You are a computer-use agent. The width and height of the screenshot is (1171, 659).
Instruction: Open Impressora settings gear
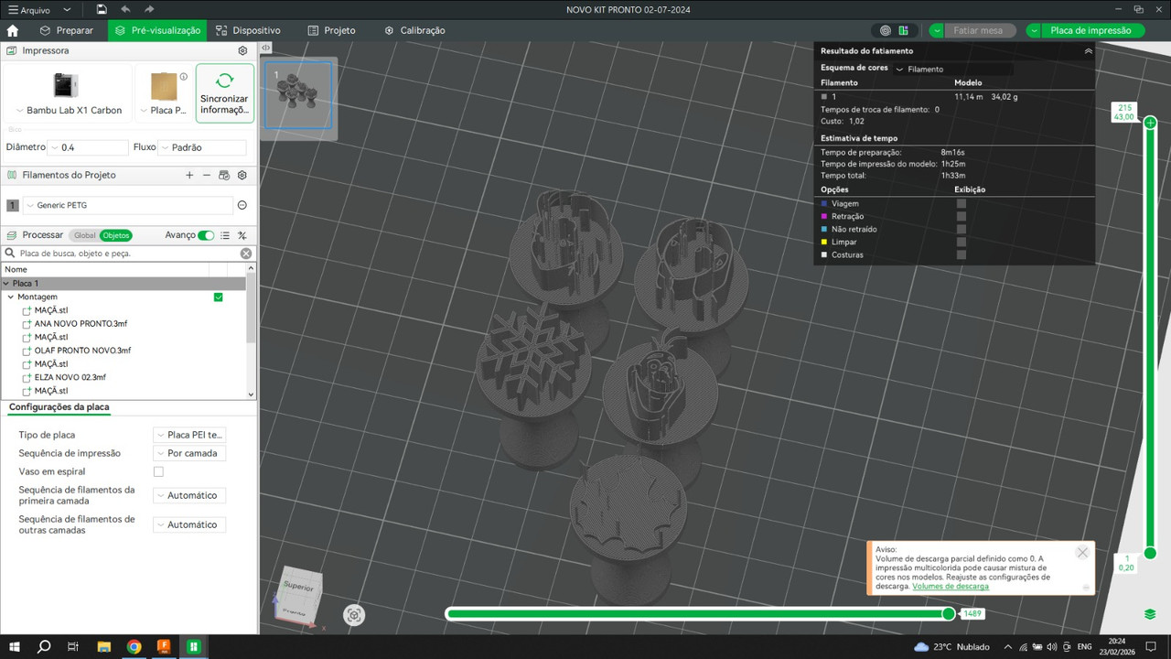[242, 50]
